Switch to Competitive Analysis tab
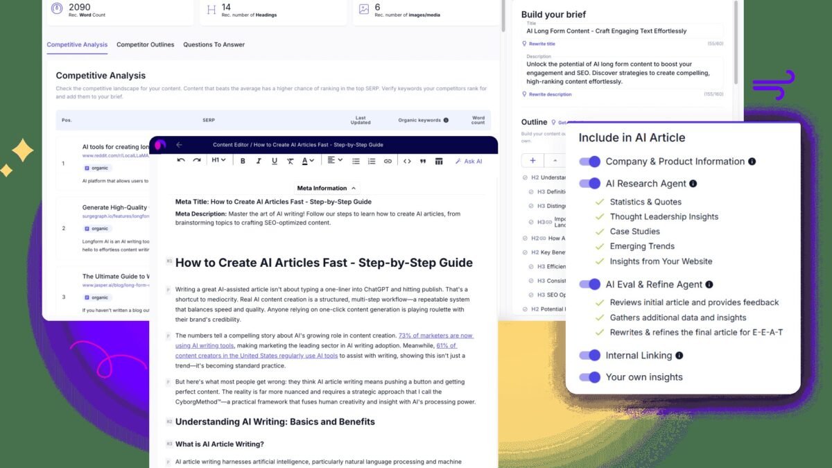 pos(77,44)
